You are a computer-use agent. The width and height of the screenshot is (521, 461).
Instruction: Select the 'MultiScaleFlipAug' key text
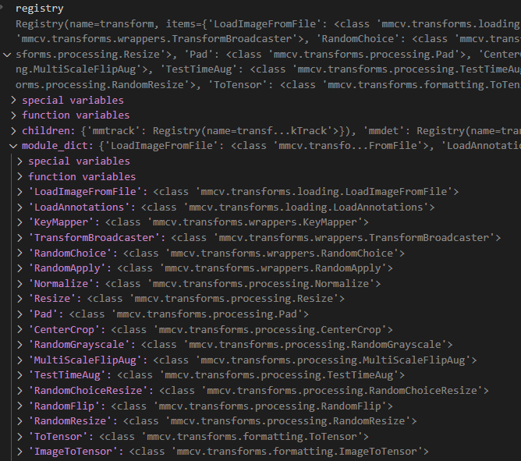(85, 360)
